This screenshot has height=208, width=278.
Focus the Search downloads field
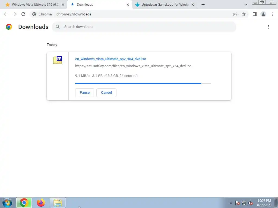(x=144, y=27)
